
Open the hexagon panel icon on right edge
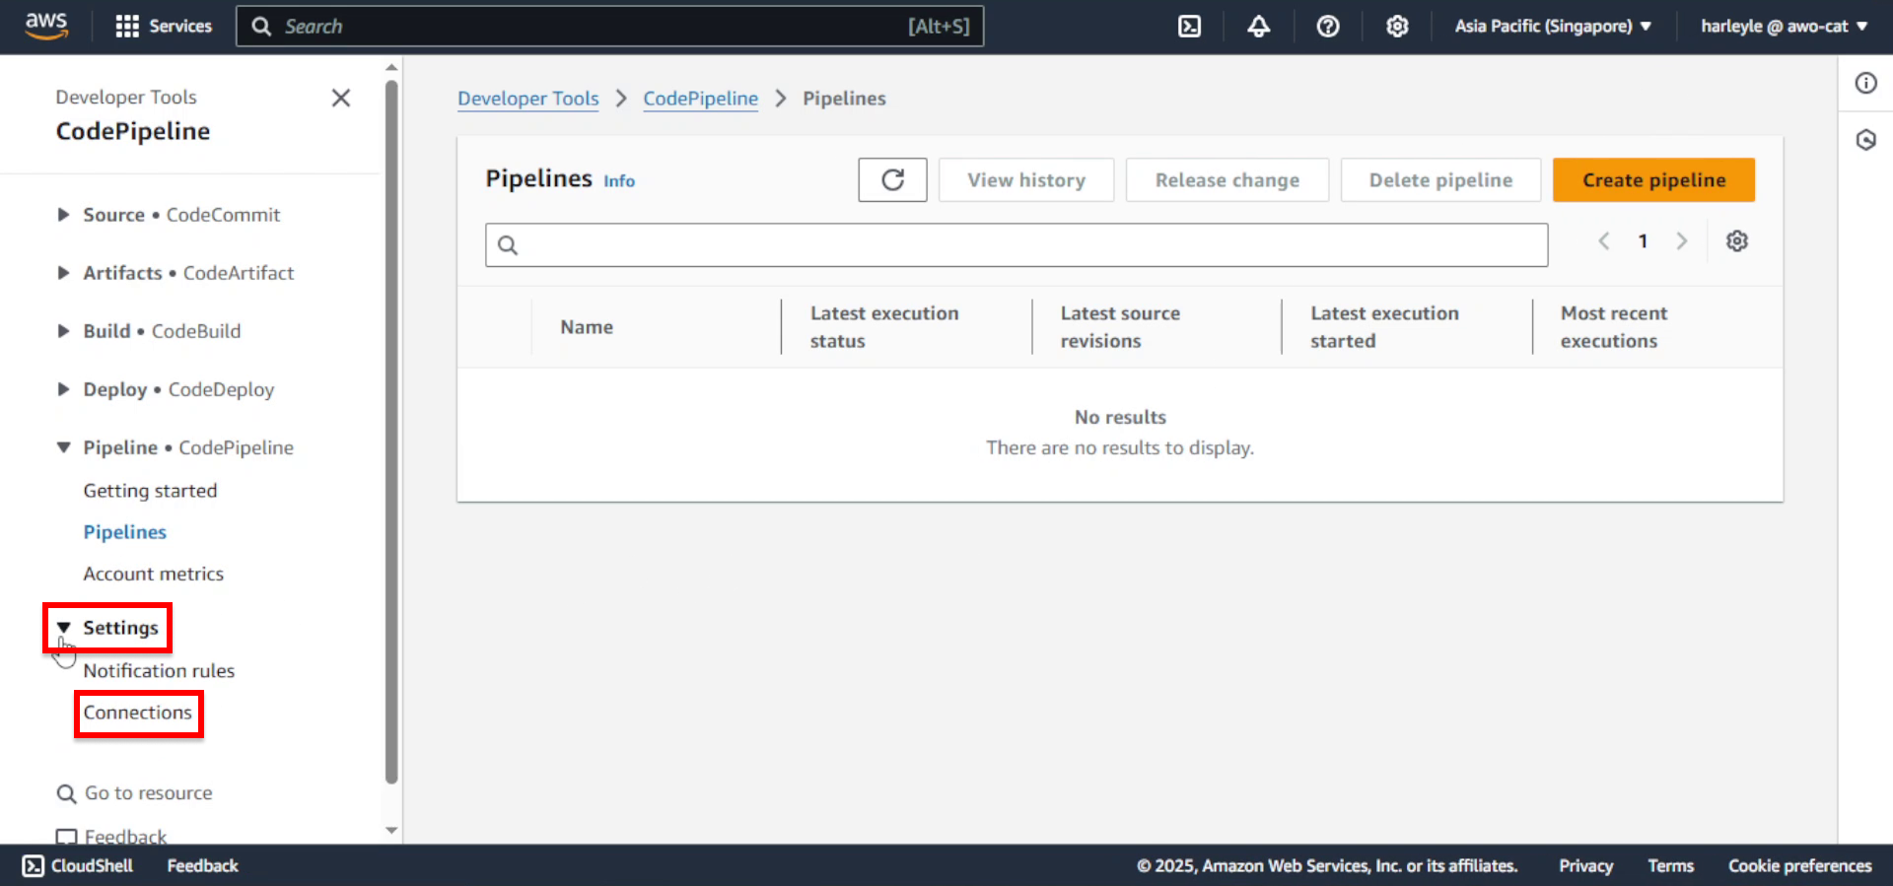point(1865,140)
